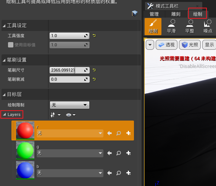
Task: Click the 工具强度 value slider field
Action: [69, 36]
